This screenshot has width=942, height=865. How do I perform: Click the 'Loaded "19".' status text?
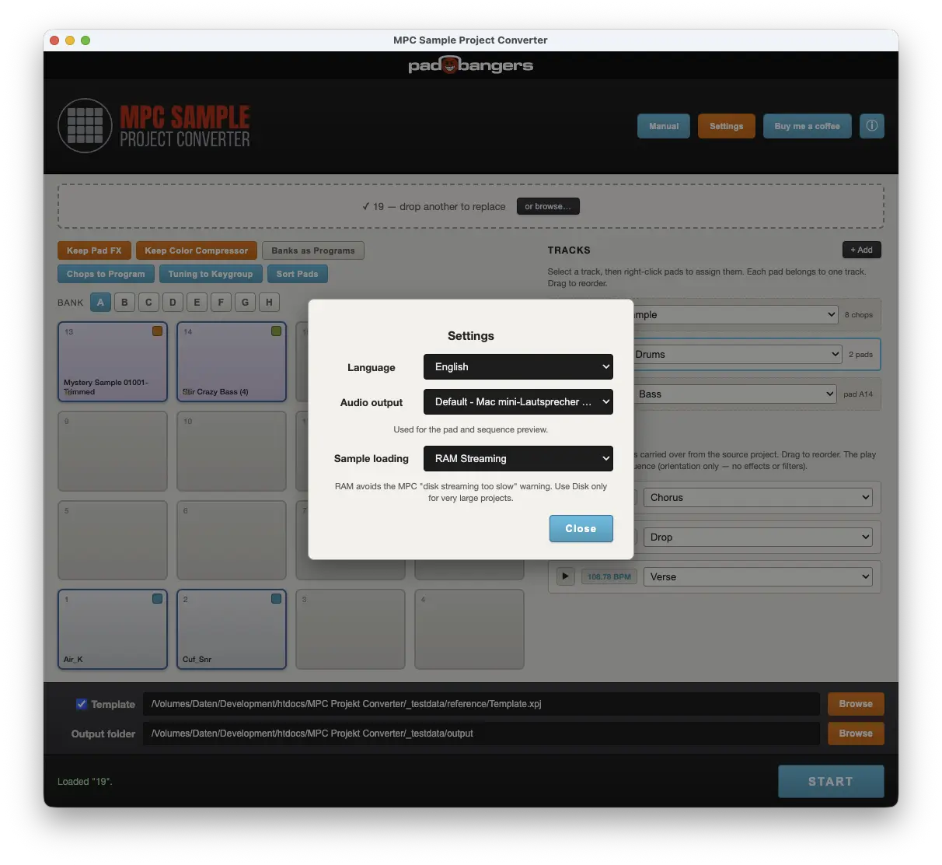[x=85, y=782]
